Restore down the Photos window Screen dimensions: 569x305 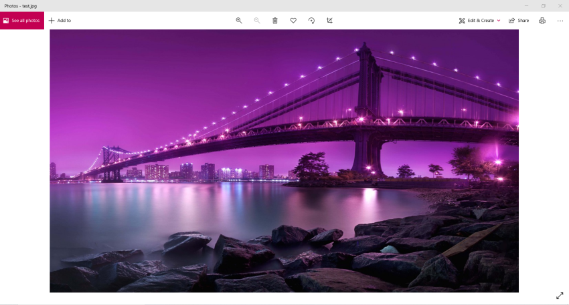(x=544, y=6)
